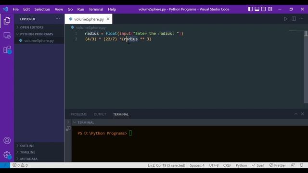Switch to the Problems panel tab

78,114
